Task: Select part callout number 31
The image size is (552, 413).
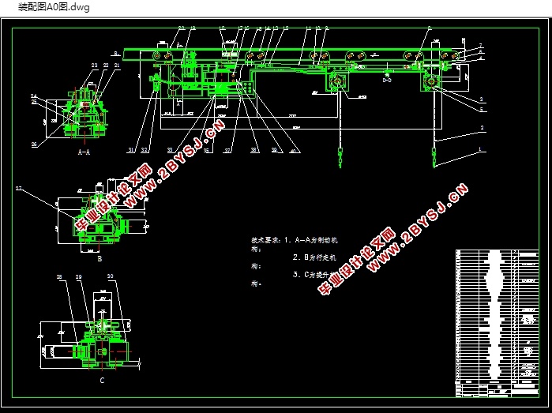Action: [x=131, y=150]
